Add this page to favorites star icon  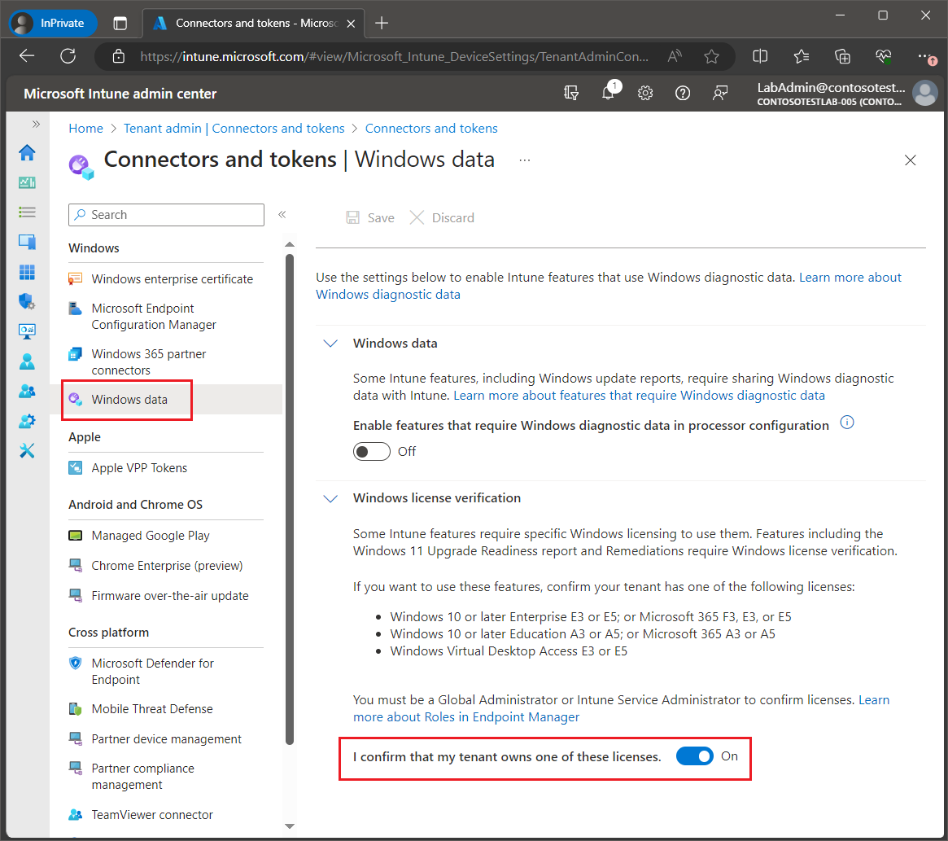(x=711, y=56)
